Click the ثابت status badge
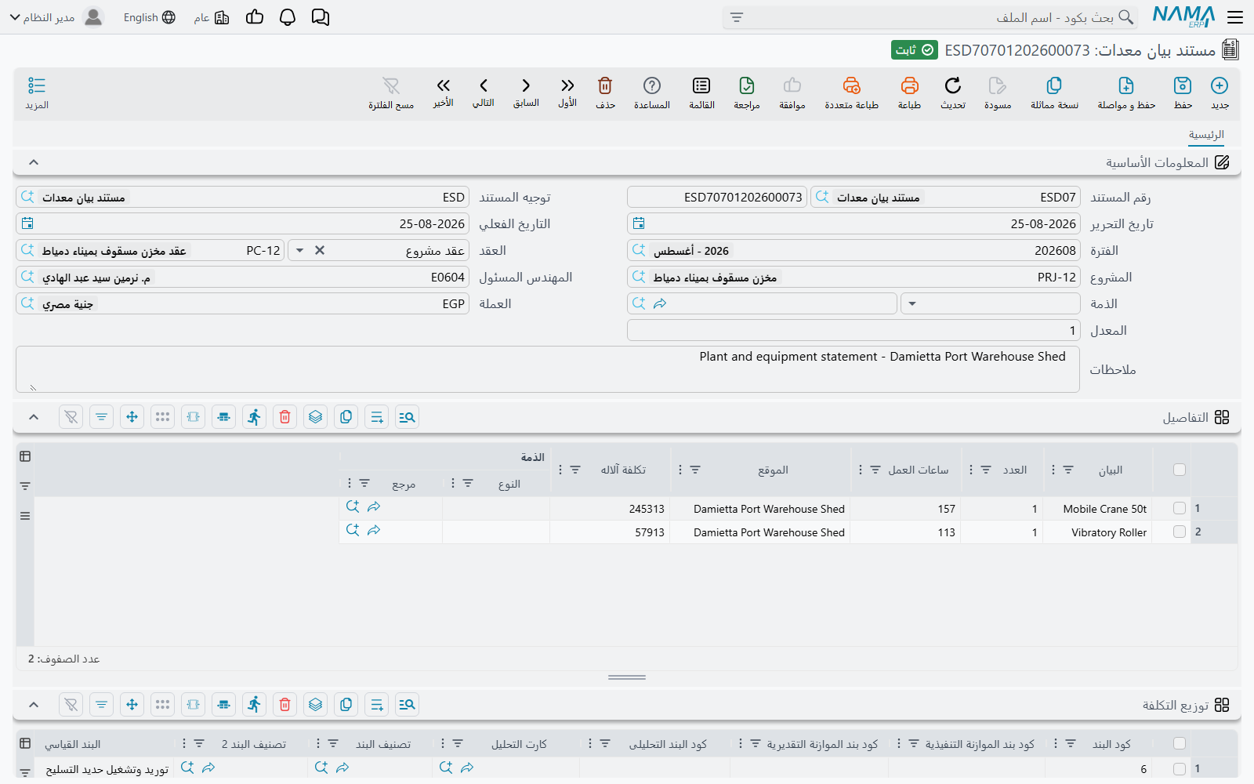 [915, 50]
